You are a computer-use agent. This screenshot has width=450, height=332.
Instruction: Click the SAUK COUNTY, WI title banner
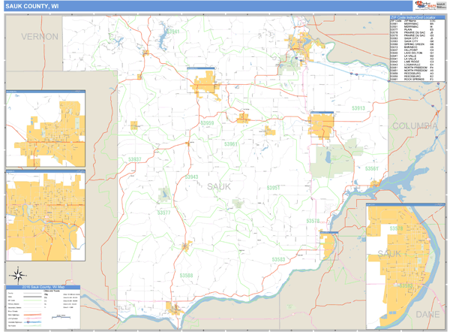coord(208,6)
